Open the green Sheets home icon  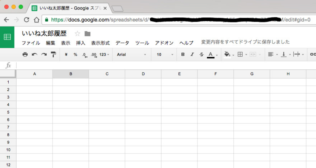point(7,37)
